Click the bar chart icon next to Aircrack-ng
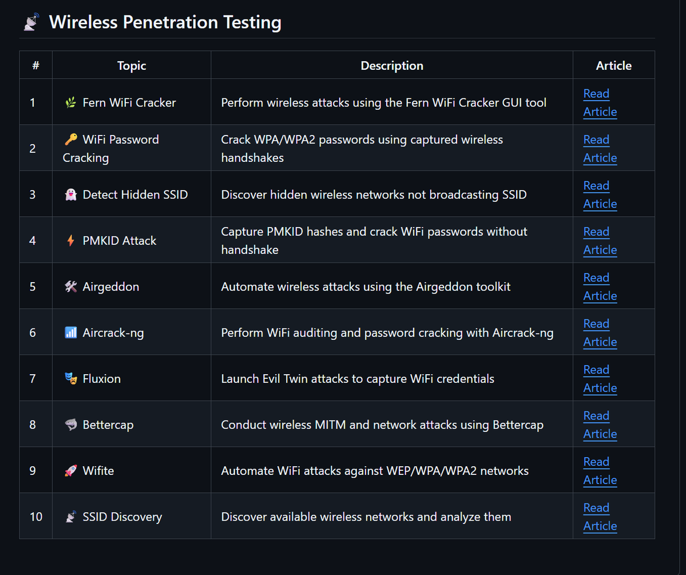The height and width of the screenshot is (575, 686). pos(70,333)
